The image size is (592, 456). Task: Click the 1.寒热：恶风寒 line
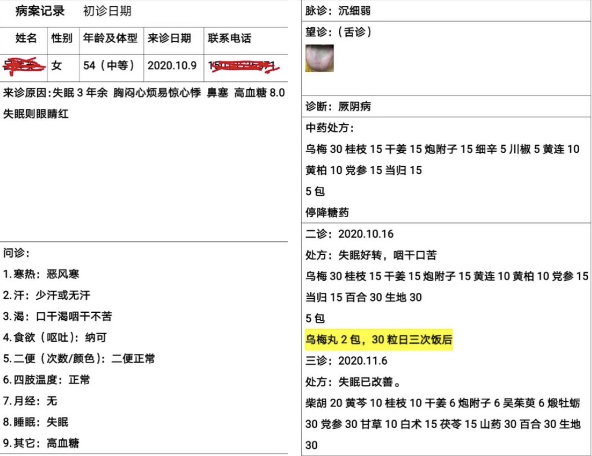(41, 274)
